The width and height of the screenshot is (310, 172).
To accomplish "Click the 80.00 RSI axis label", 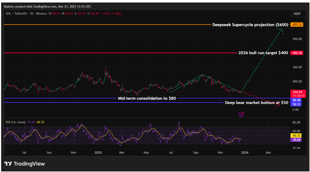I will coord(296,122).
